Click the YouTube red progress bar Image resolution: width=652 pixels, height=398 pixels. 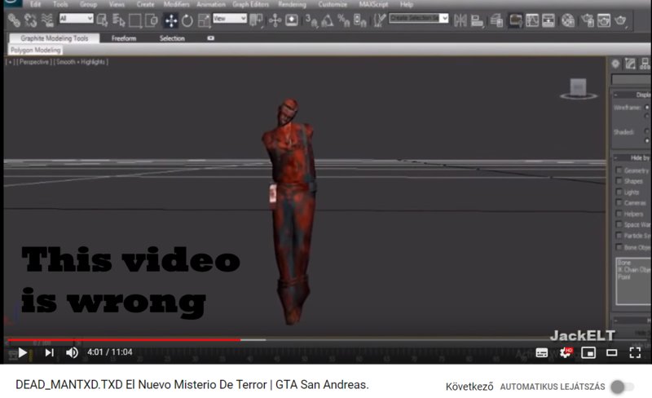124,340
